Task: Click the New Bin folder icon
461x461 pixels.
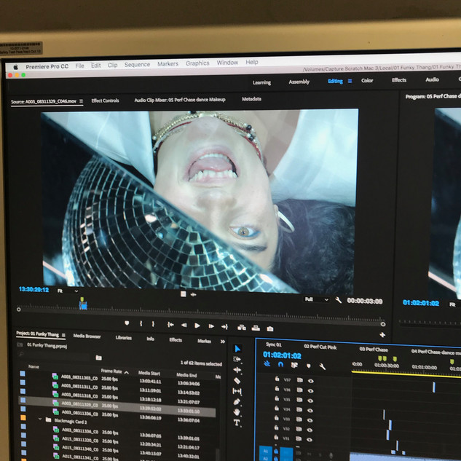Action: point(99,358)
